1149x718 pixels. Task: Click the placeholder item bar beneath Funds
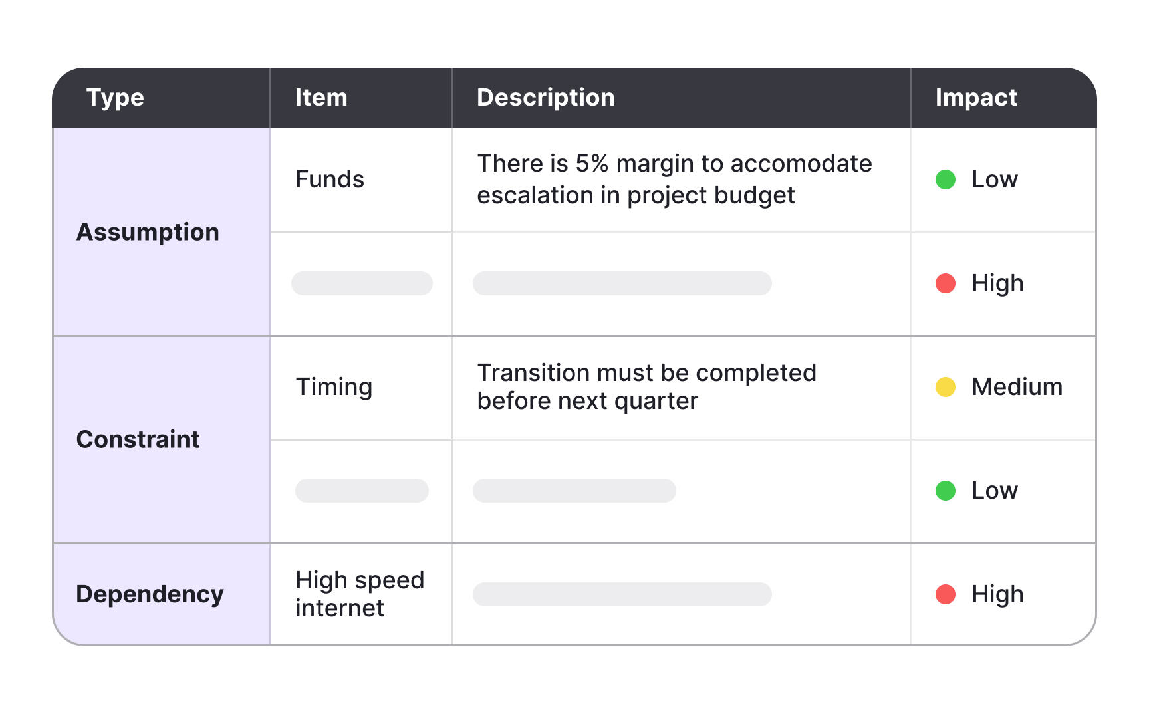point(362,283)
